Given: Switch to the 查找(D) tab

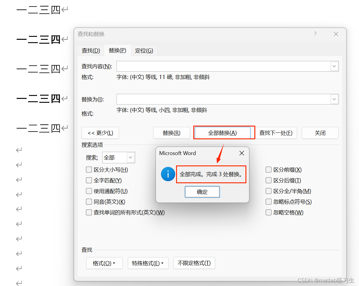Looking at the screenshot, I should click(x=91, y=50).
